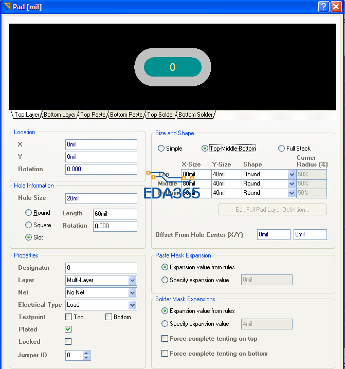Click the Y offset from hole center field
This screenshot has width=345, height=369.
tap(310, 235)
